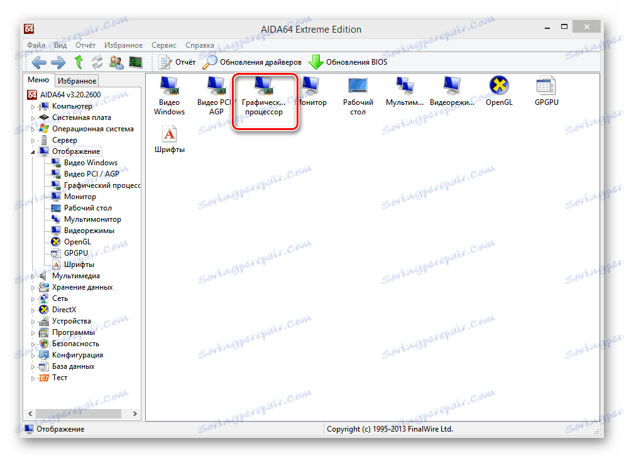
Task: Open the Избранное menu in menu bar
Action: pyautogui.click(x=123, y=45)
